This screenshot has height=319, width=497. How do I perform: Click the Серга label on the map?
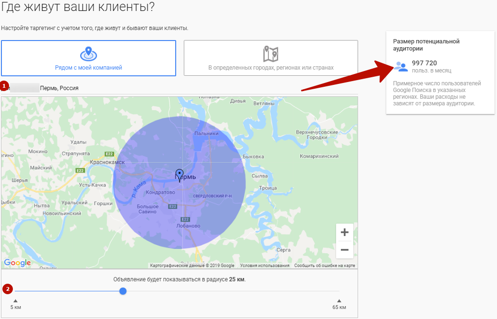[x=284, y=250]
